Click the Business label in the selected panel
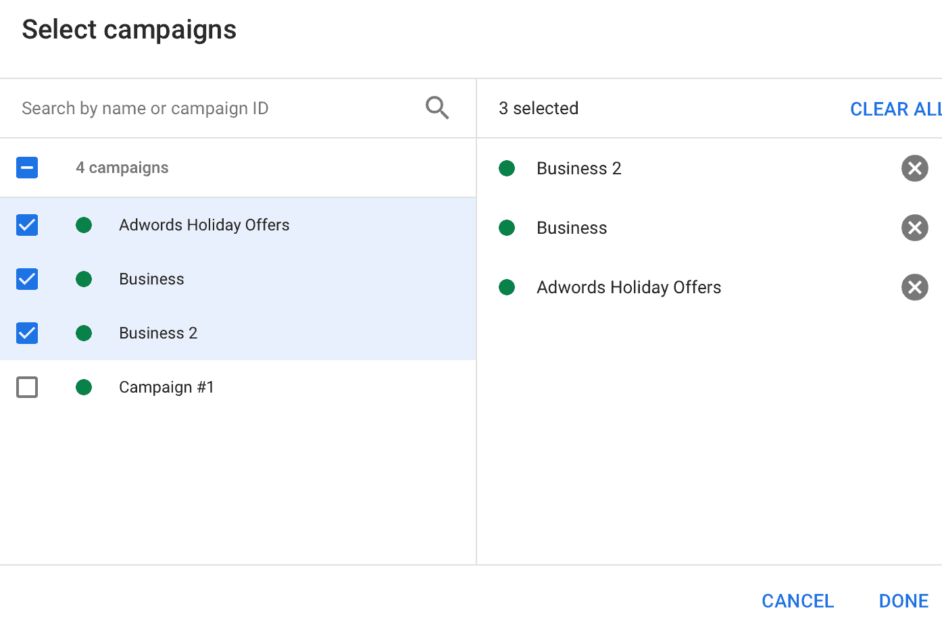The height and width of the screenshot is (623, 942). coord(572,228)
